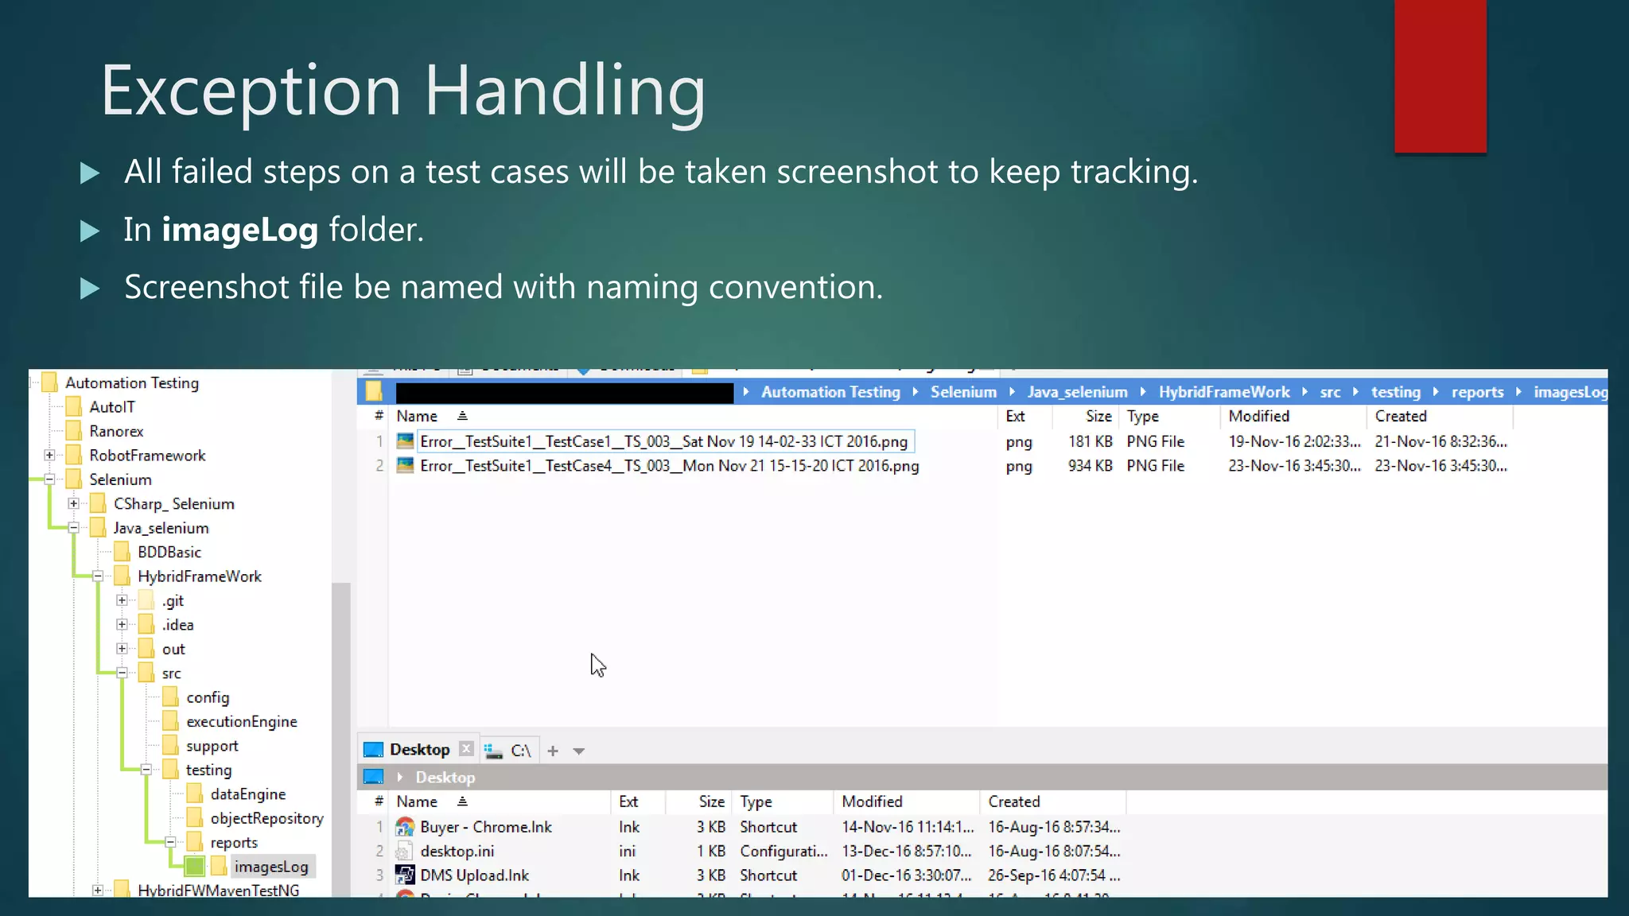
Task: Expand the .git folder node
Action: point(122,600)
